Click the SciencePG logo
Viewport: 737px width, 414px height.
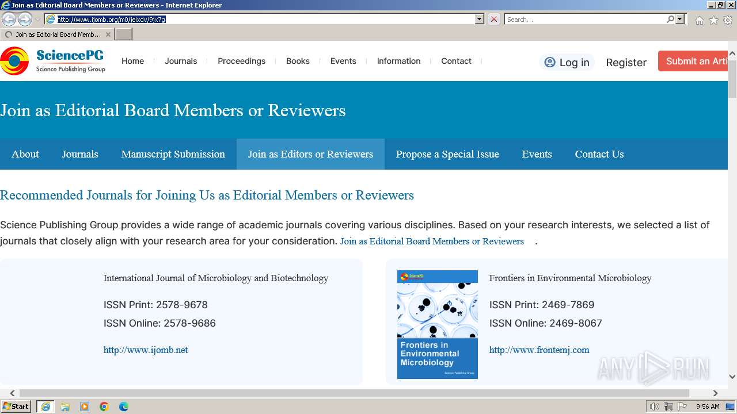53,61
